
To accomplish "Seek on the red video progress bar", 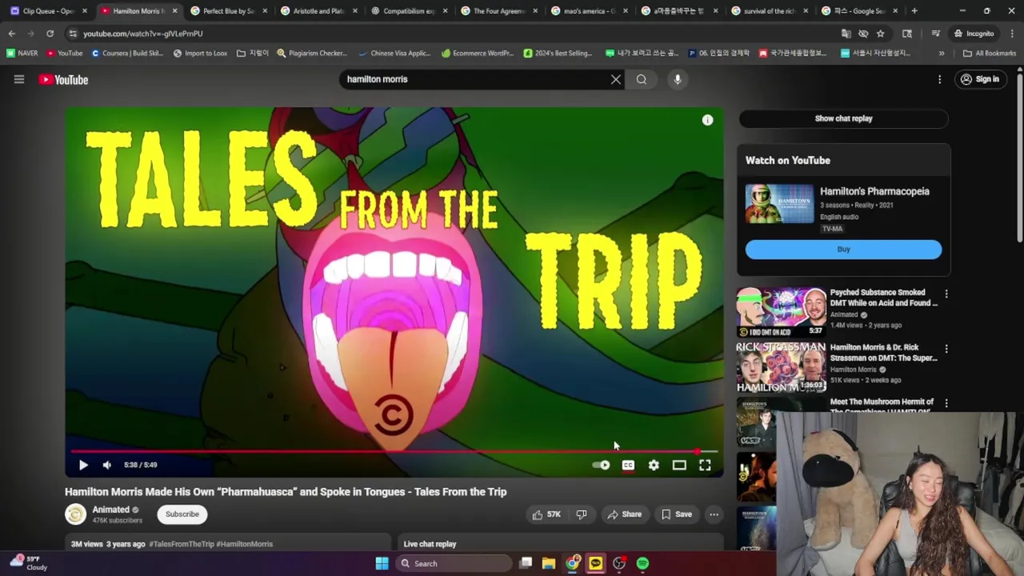I will (x=394, y=451).
